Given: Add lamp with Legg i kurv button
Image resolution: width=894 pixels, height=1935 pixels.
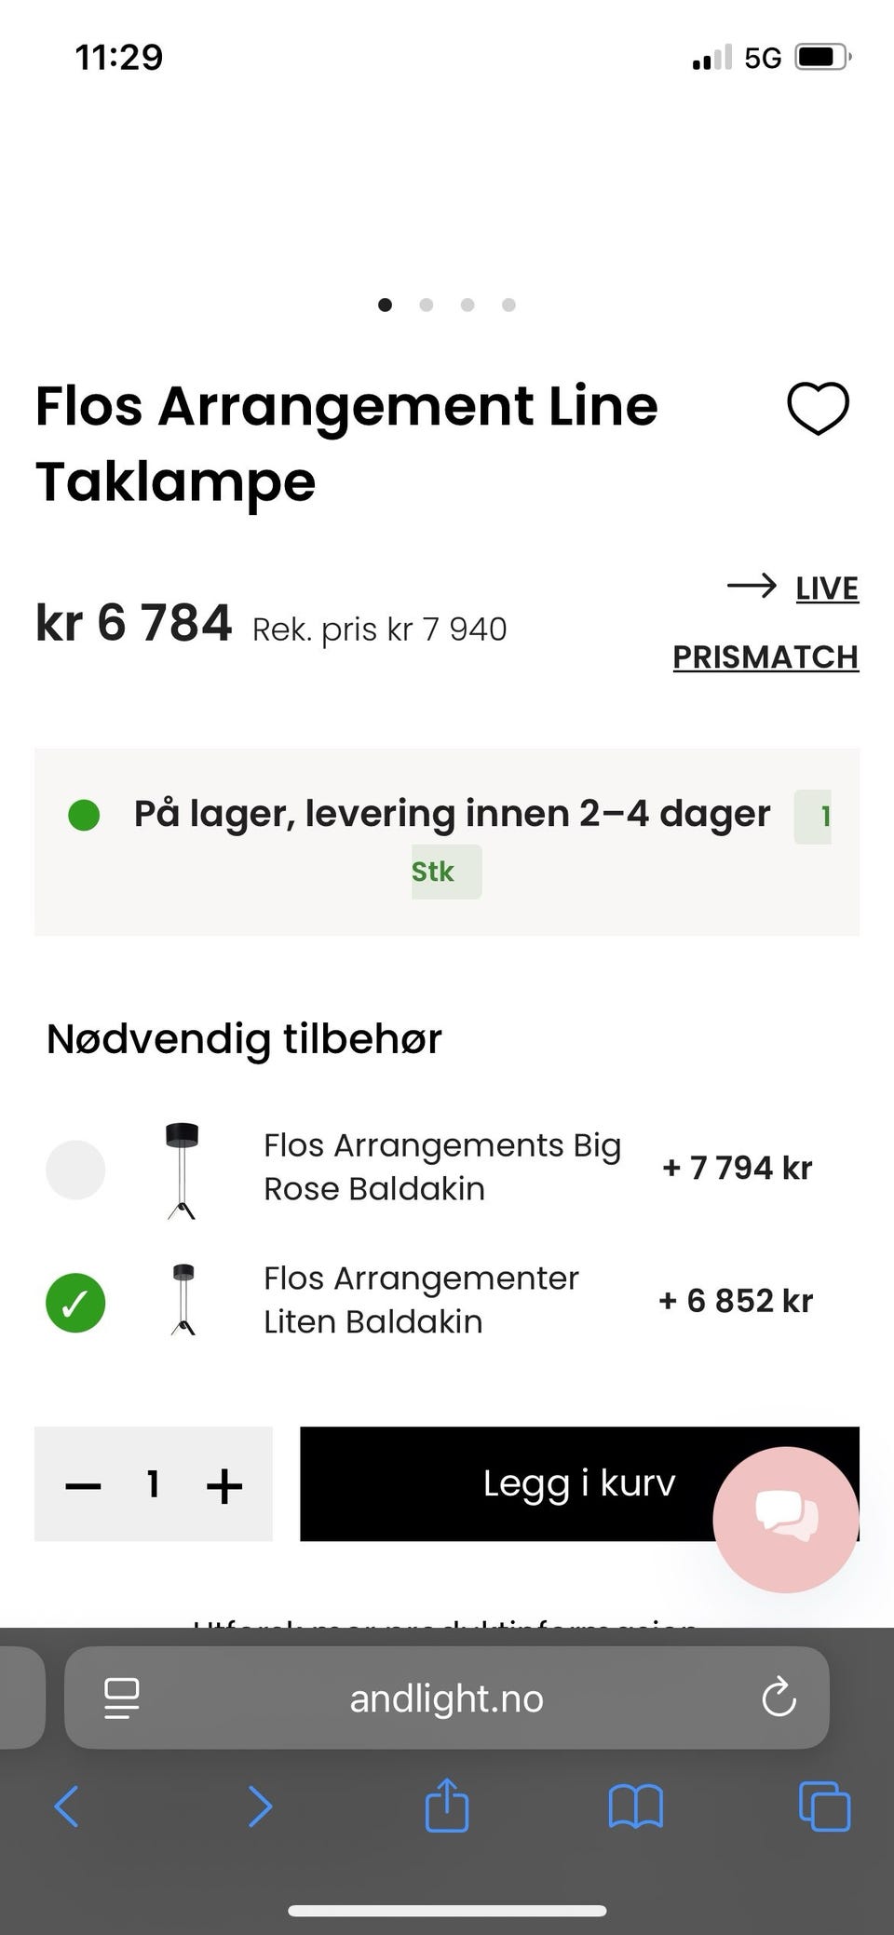Looking at the screenshot, I should [x=579, y=1483].
